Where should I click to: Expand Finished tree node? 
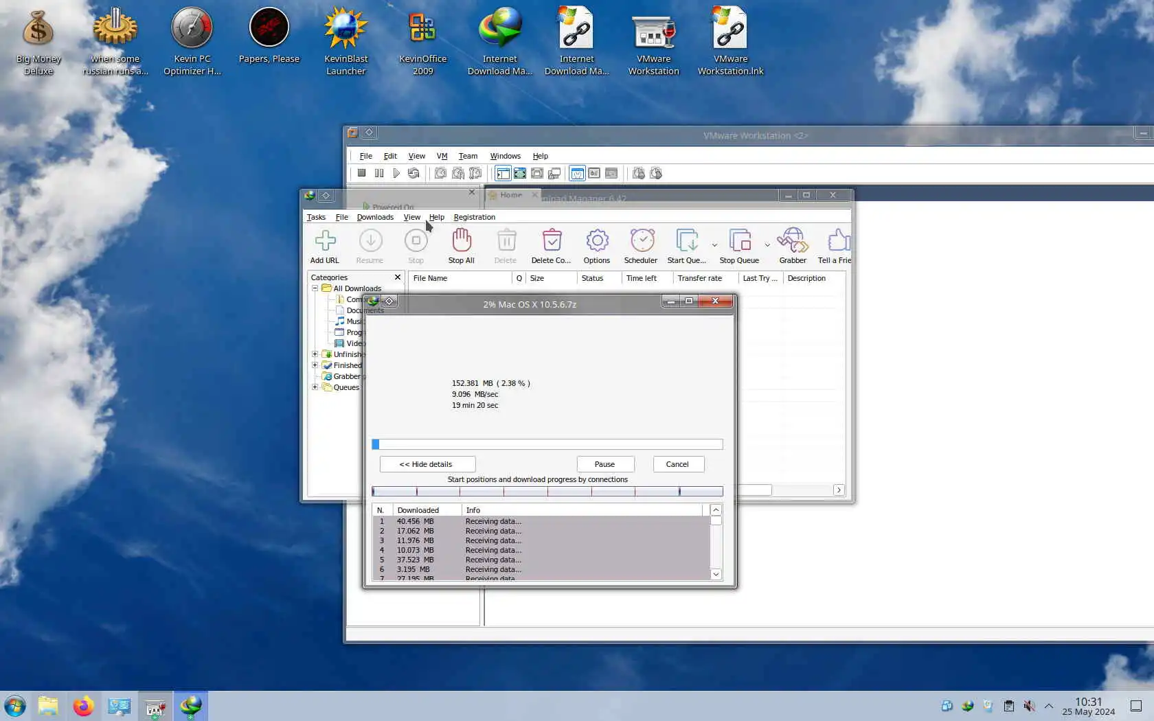(315, 365)
